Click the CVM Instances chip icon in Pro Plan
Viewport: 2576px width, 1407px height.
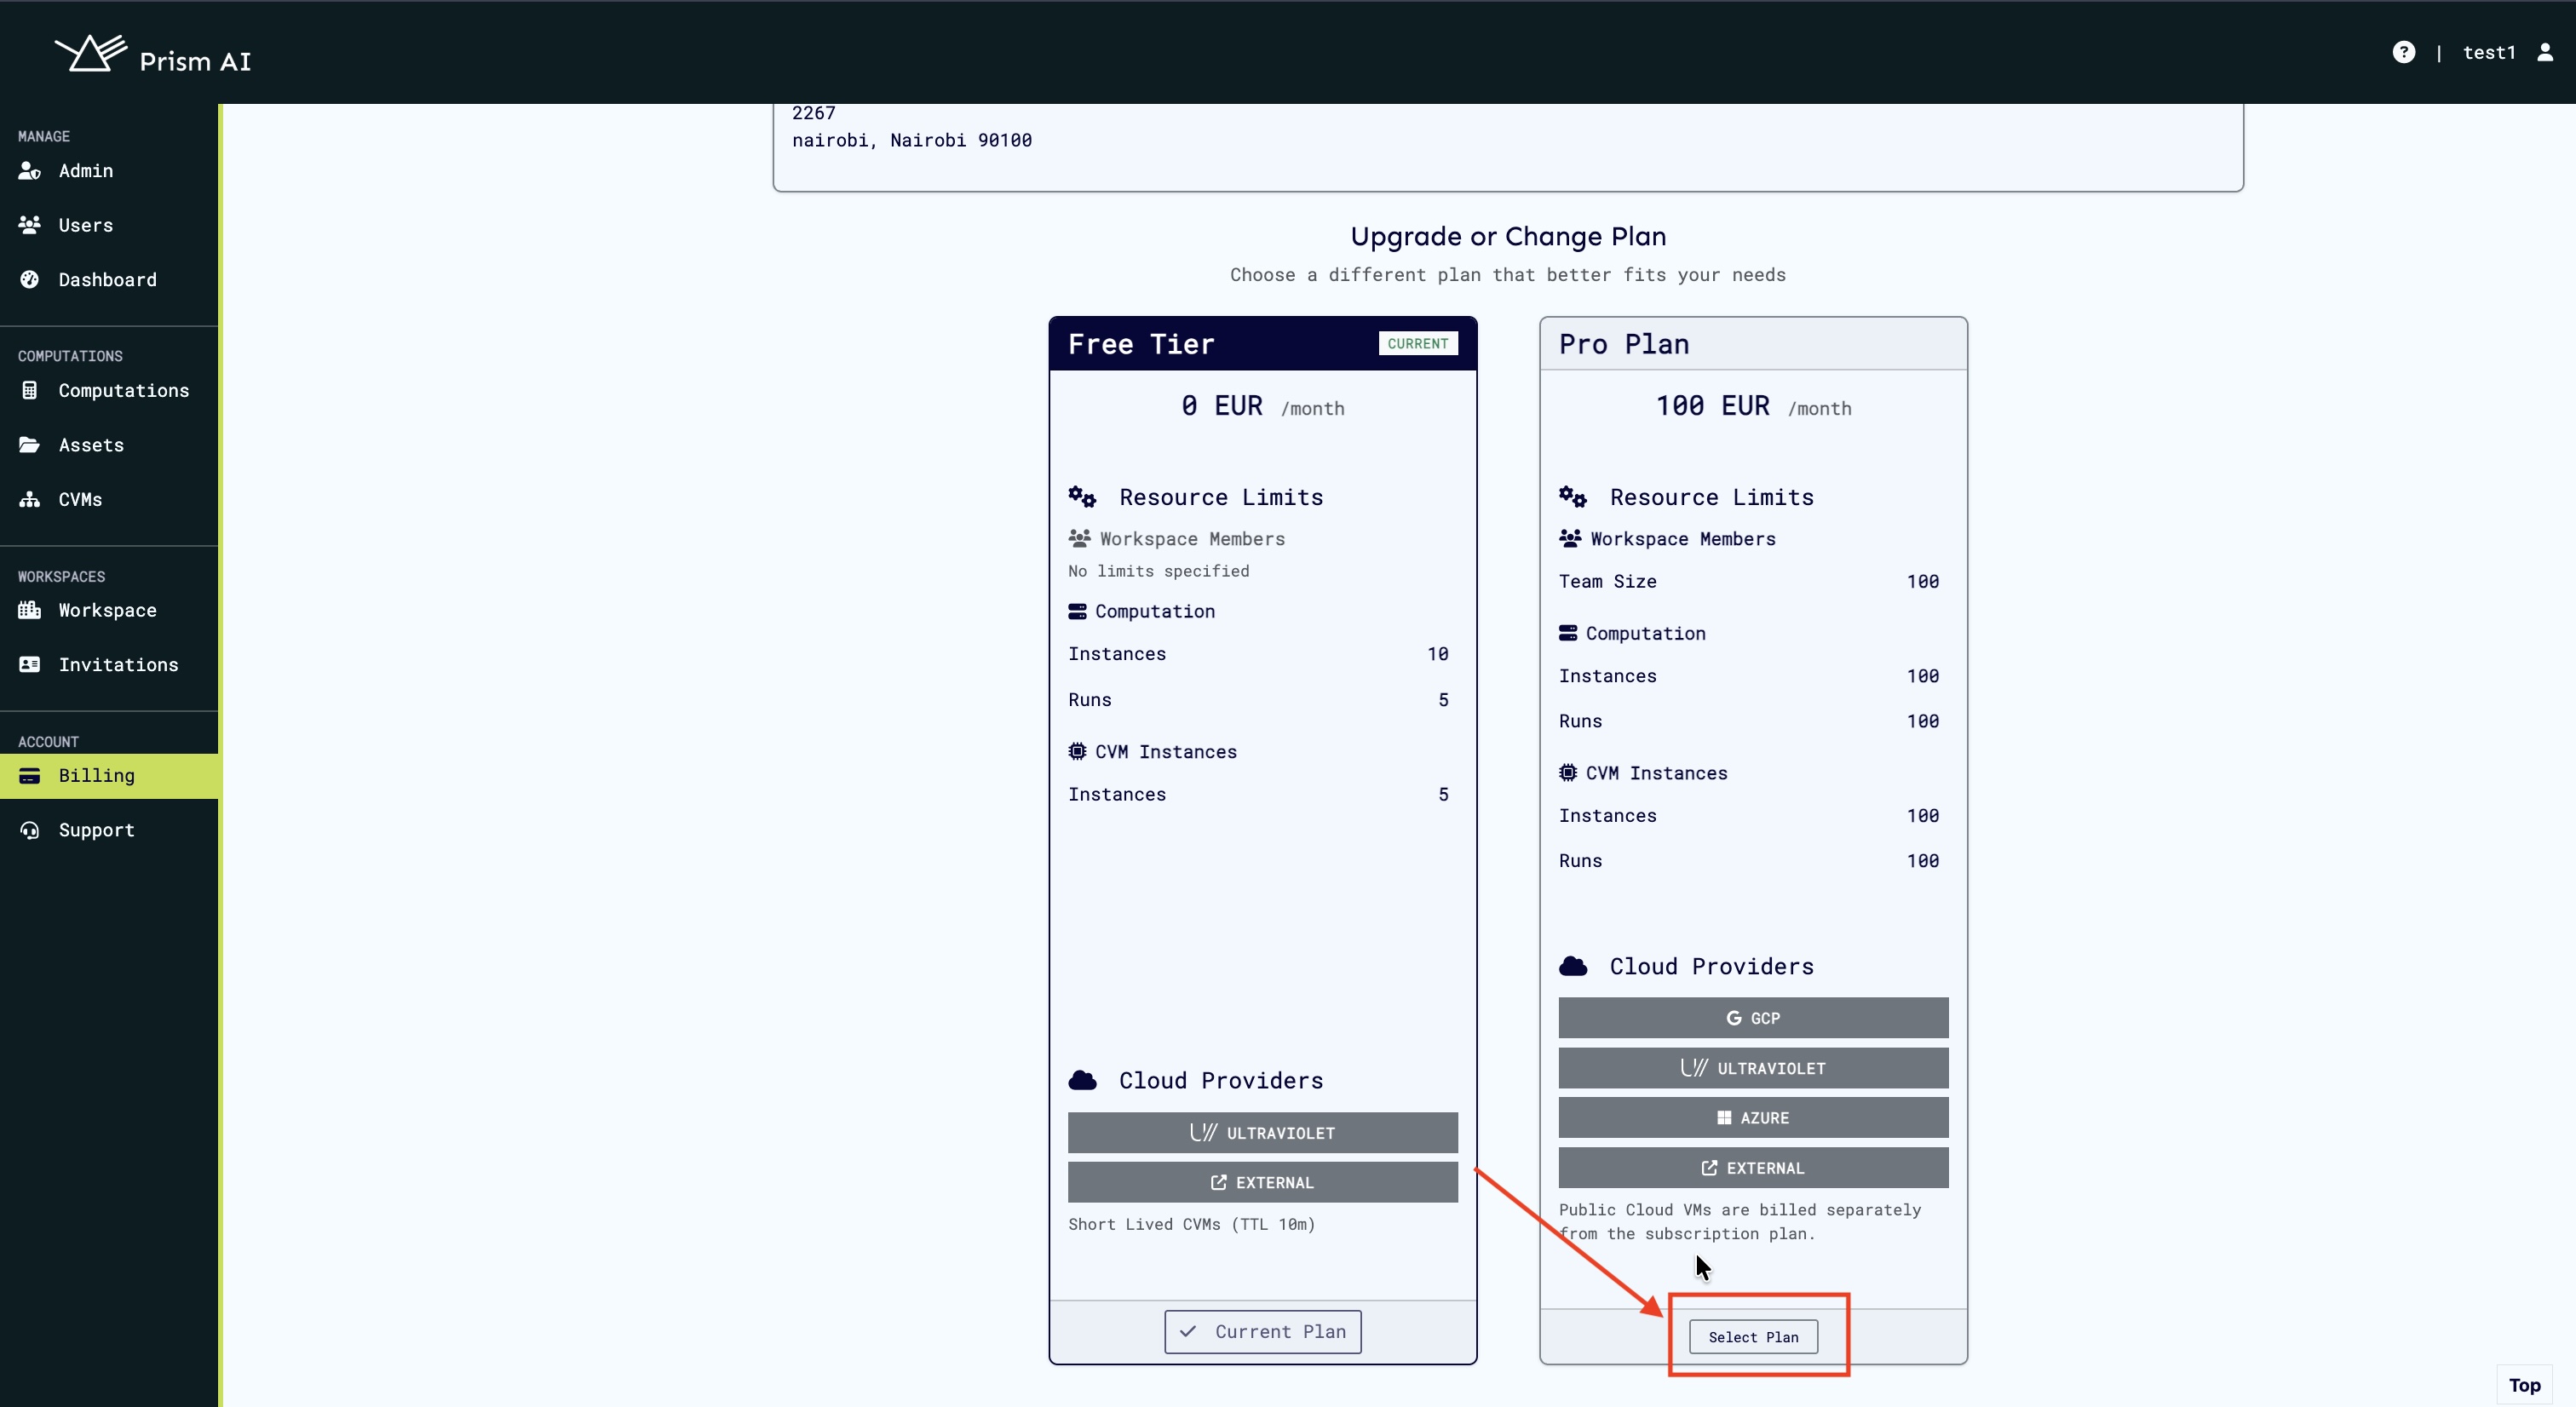coord(1568,773)
